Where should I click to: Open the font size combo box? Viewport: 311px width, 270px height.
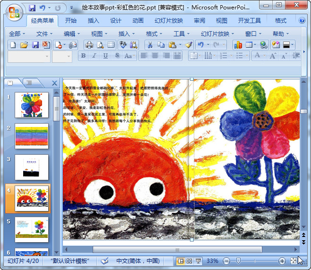tap(62, 57)
